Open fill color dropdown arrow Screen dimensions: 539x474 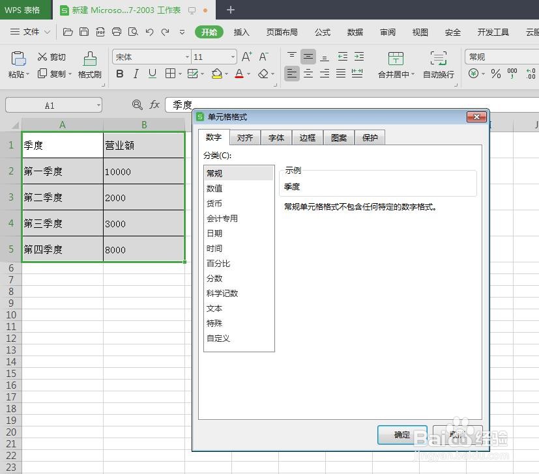[226, 74]
